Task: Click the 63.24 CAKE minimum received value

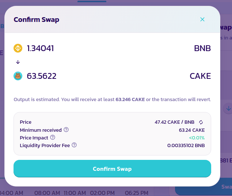Action: pyautogui.click(x=192, y=130)
